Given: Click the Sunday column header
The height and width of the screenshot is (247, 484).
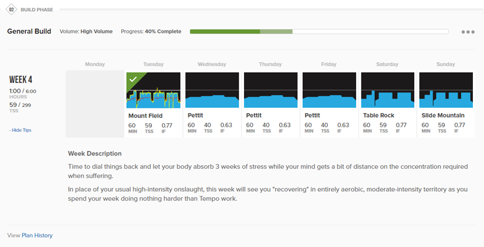Looking at the screenshot, I should (x=446, y=64).
